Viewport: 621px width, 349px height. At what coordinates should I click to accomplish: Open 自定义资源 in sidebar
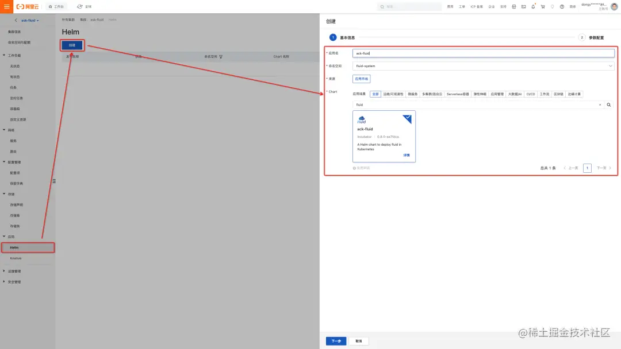point(18,119)
